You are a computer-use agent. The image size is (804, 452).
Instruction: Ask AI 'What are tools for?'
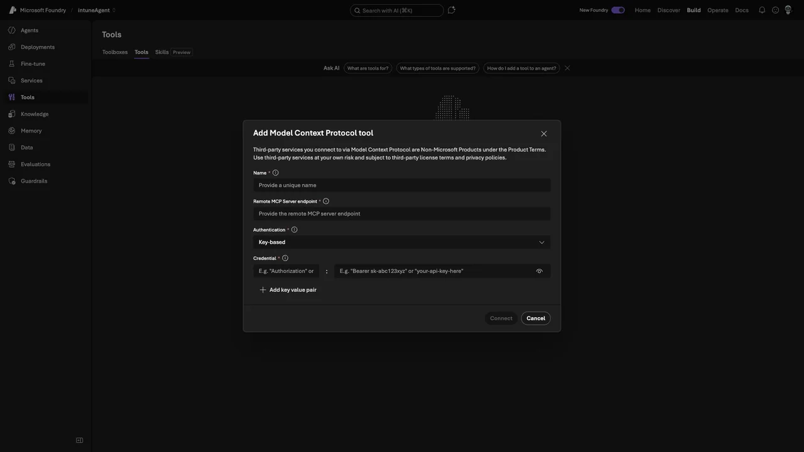click(368, 68)
